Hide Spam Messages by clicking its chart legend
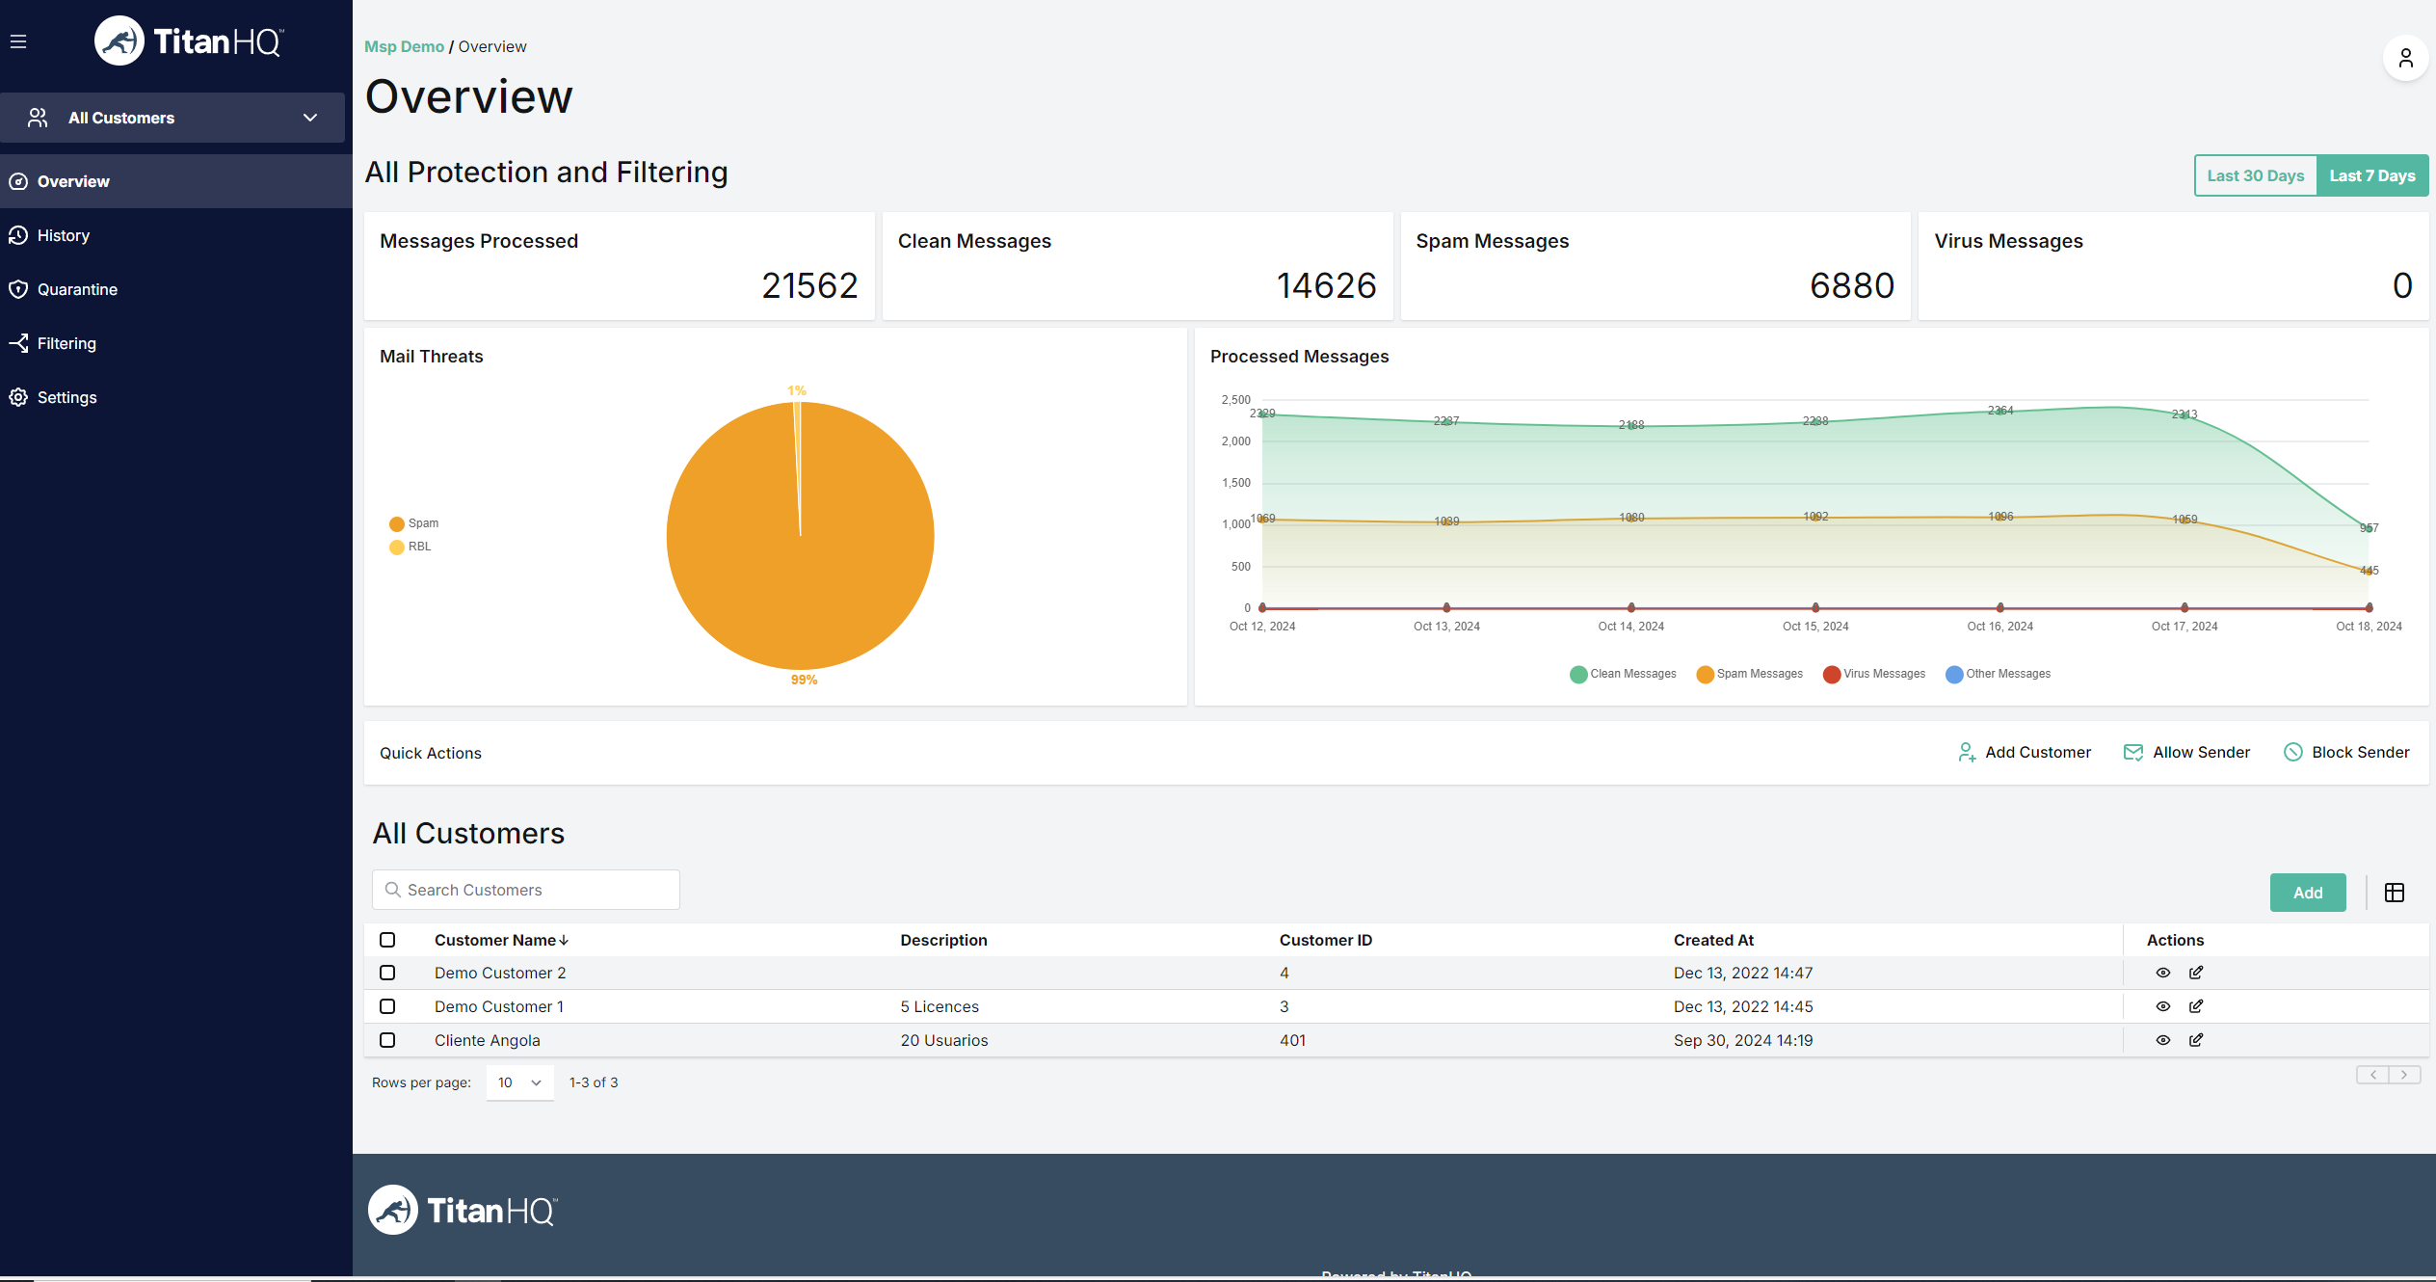 1749,674
